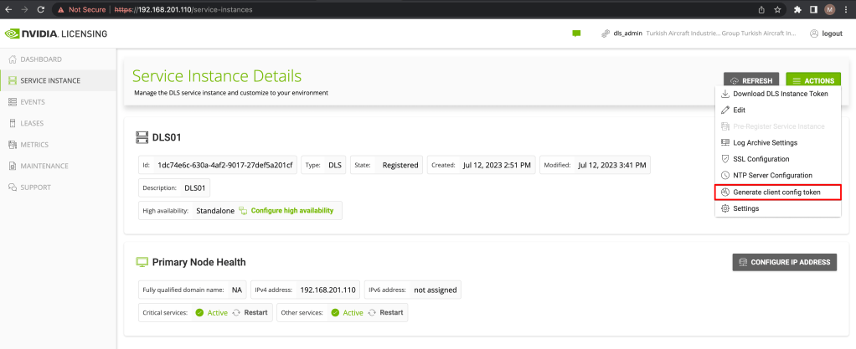Restart the critical services

[x=250, y=312]
